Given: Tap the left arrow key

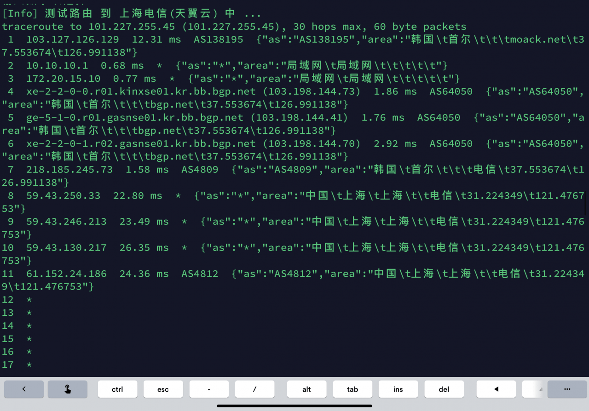Looking at the screenshot, I should tap(496, 389).
